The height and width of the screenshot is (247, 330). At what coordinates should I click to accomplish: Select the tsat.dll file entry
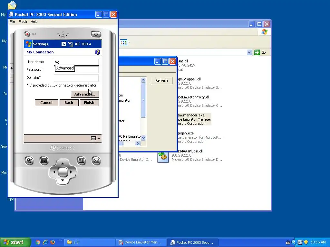(x=186, y=65)
